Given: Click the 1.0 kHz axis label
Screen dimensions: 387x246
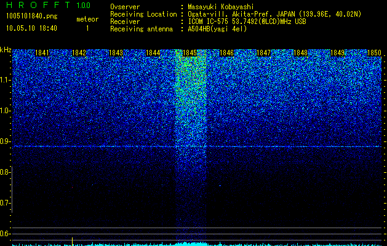Looking at the screenshot, I should click(x=4, y=111).
